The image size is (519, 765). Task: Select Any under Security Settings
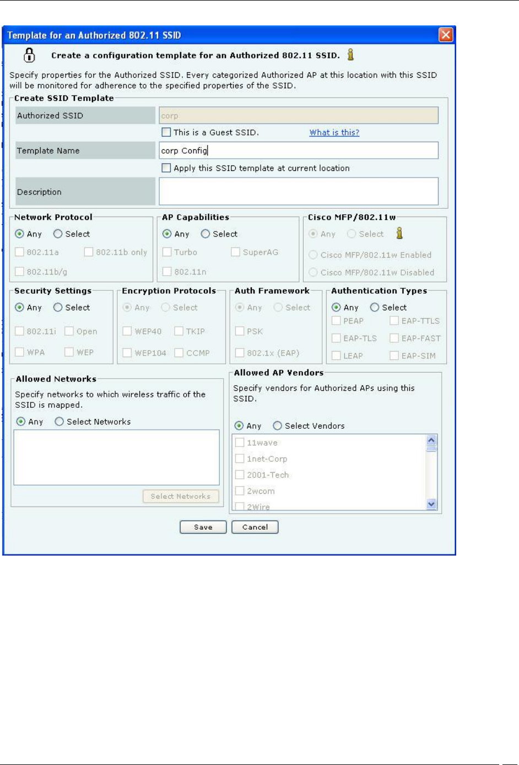point(19,308)
